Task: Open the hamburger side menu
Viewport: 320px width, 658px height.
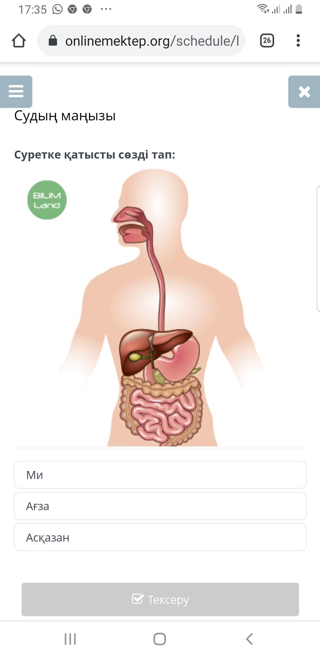Action: (x=16, y=92)
